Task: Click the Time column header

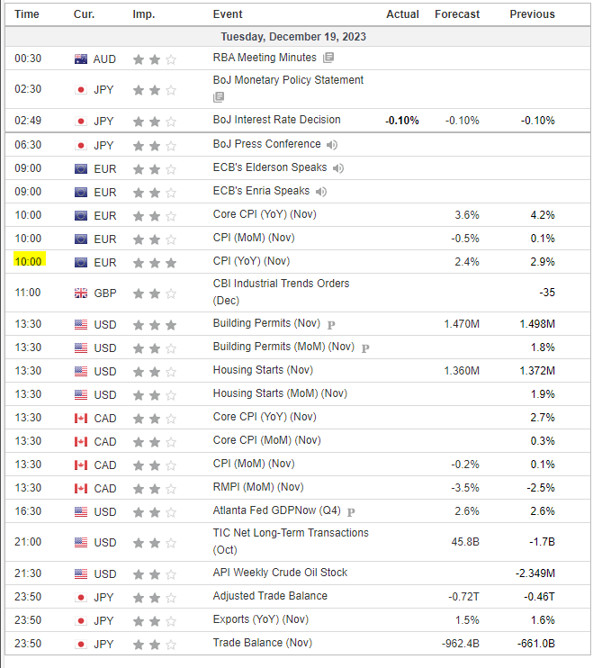Action: (27, 14)
